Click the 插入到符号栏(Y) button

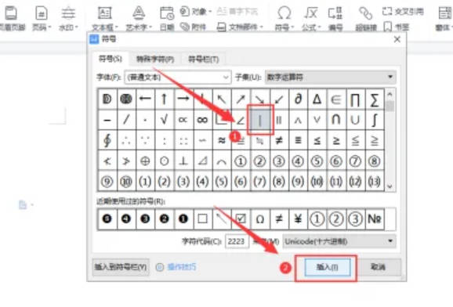[121, 267]
